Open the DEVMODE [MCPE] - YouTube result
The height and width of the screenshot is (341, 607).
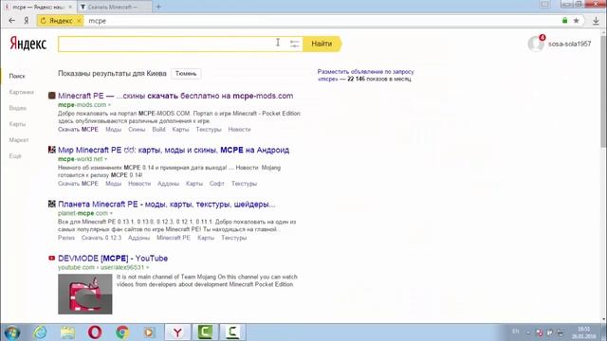coord(113,258)
